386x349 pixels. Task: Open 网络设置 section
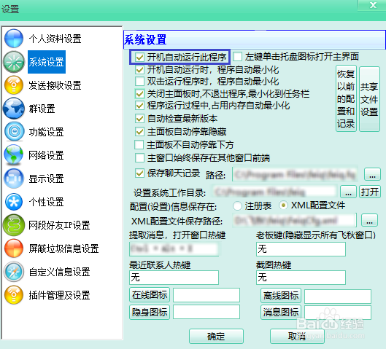point(46,155)
